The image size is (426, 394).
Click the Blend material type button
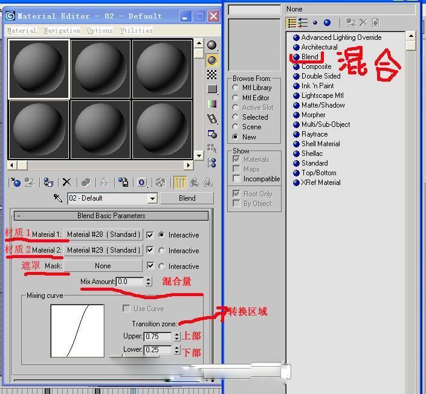click(x=187, y=198)
